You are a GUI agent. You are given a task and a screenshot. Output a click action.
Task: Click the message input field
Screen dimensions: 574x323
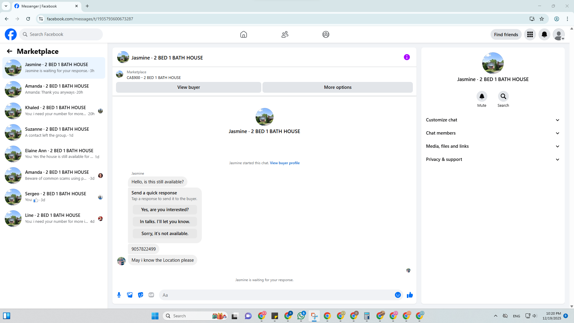[277, 295]
